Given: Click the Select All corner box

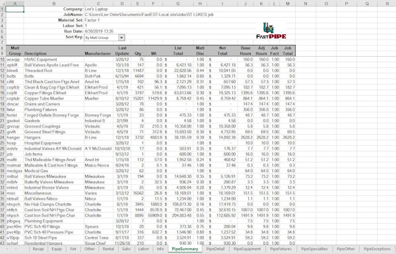Looking at the screenshot, I should 3,3.
